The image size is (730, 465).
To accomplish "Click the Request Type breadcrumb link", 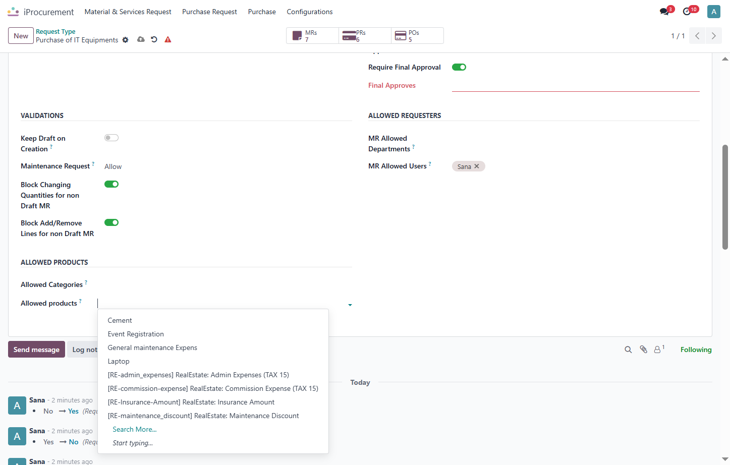I will 55,31.
